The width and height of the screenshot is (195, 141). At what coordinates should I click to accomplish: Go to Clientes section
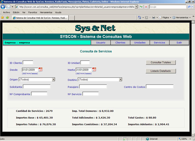120,42
